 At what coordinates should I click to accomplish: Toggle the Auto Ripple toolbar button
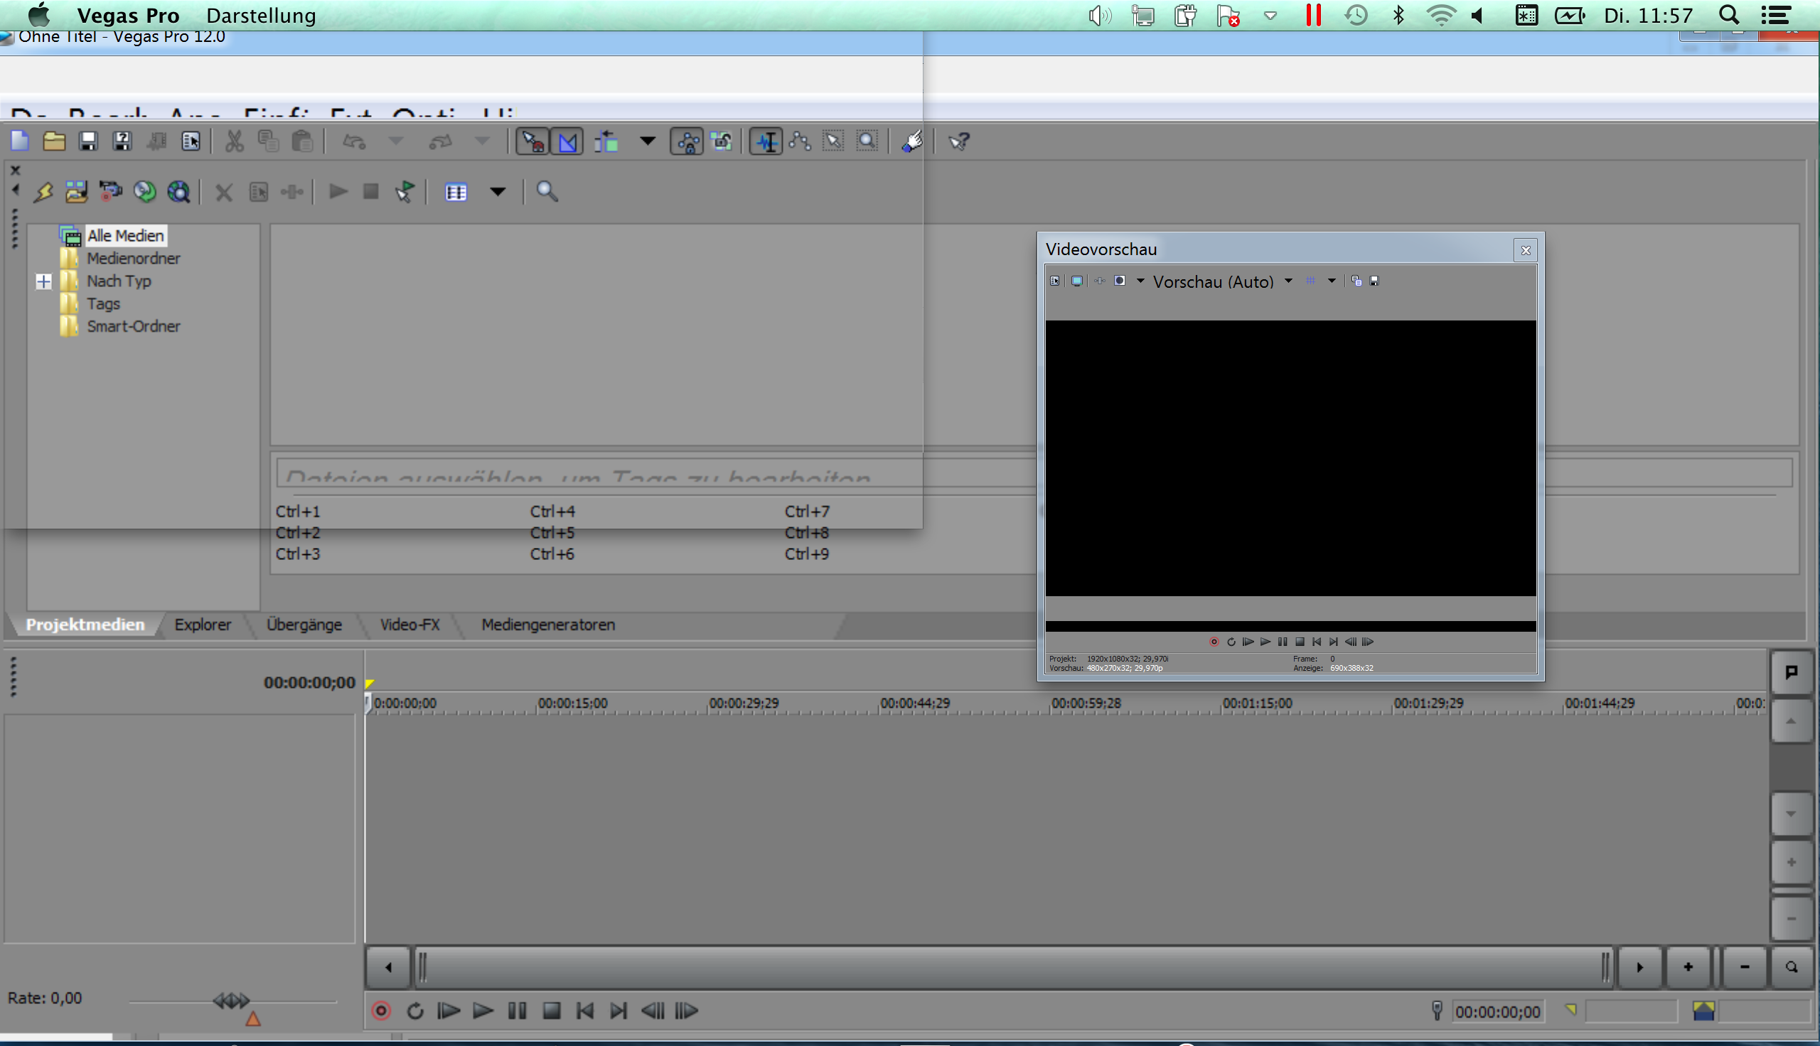606,141
